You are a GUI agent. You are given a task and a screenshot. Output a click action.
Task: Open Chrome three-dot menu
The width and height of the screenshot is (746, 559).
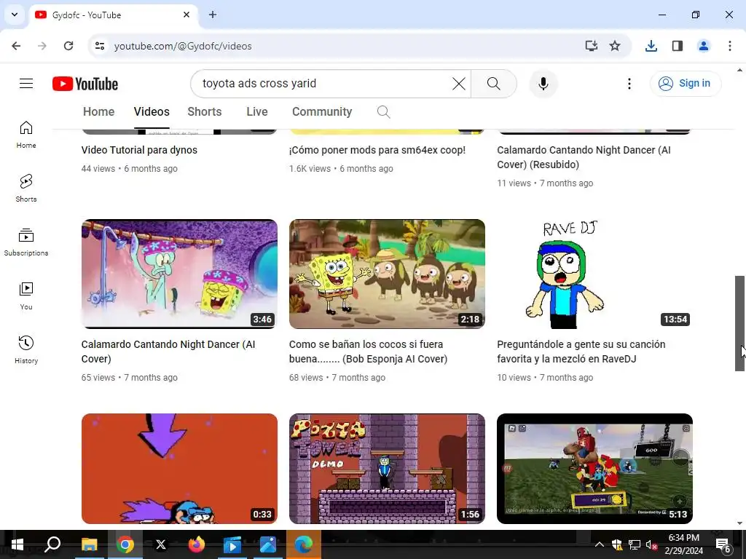point(730,46)
